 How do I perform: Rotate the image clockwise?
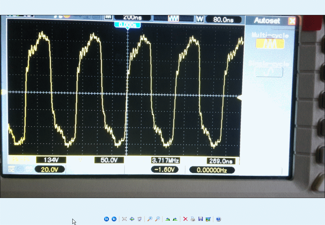[x=168, y=219]
